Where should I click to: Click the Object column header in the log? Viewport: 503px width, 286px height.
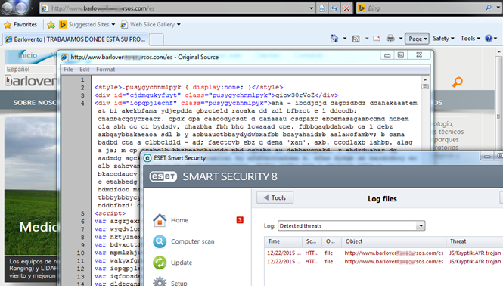(x=394, y=241)
